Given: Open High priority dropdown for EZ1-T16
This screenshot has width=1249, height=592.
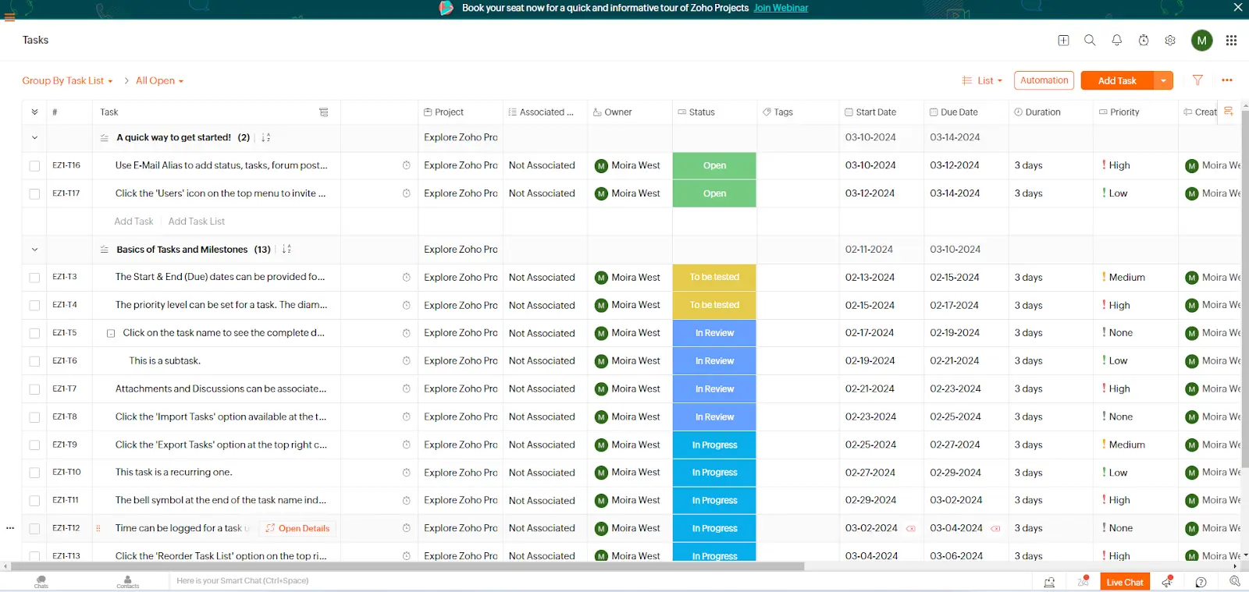Looking at the screenshot, I should click(x=1116, y=165).
